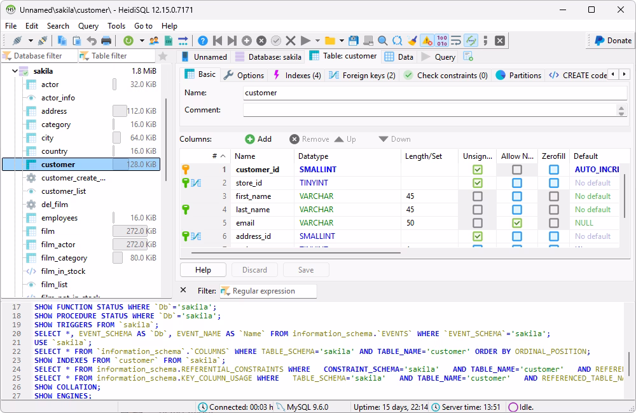Screen dimensions: 636x413
Task: Toggle Zerofill checkbox for store_id
Action: (554, 183)
